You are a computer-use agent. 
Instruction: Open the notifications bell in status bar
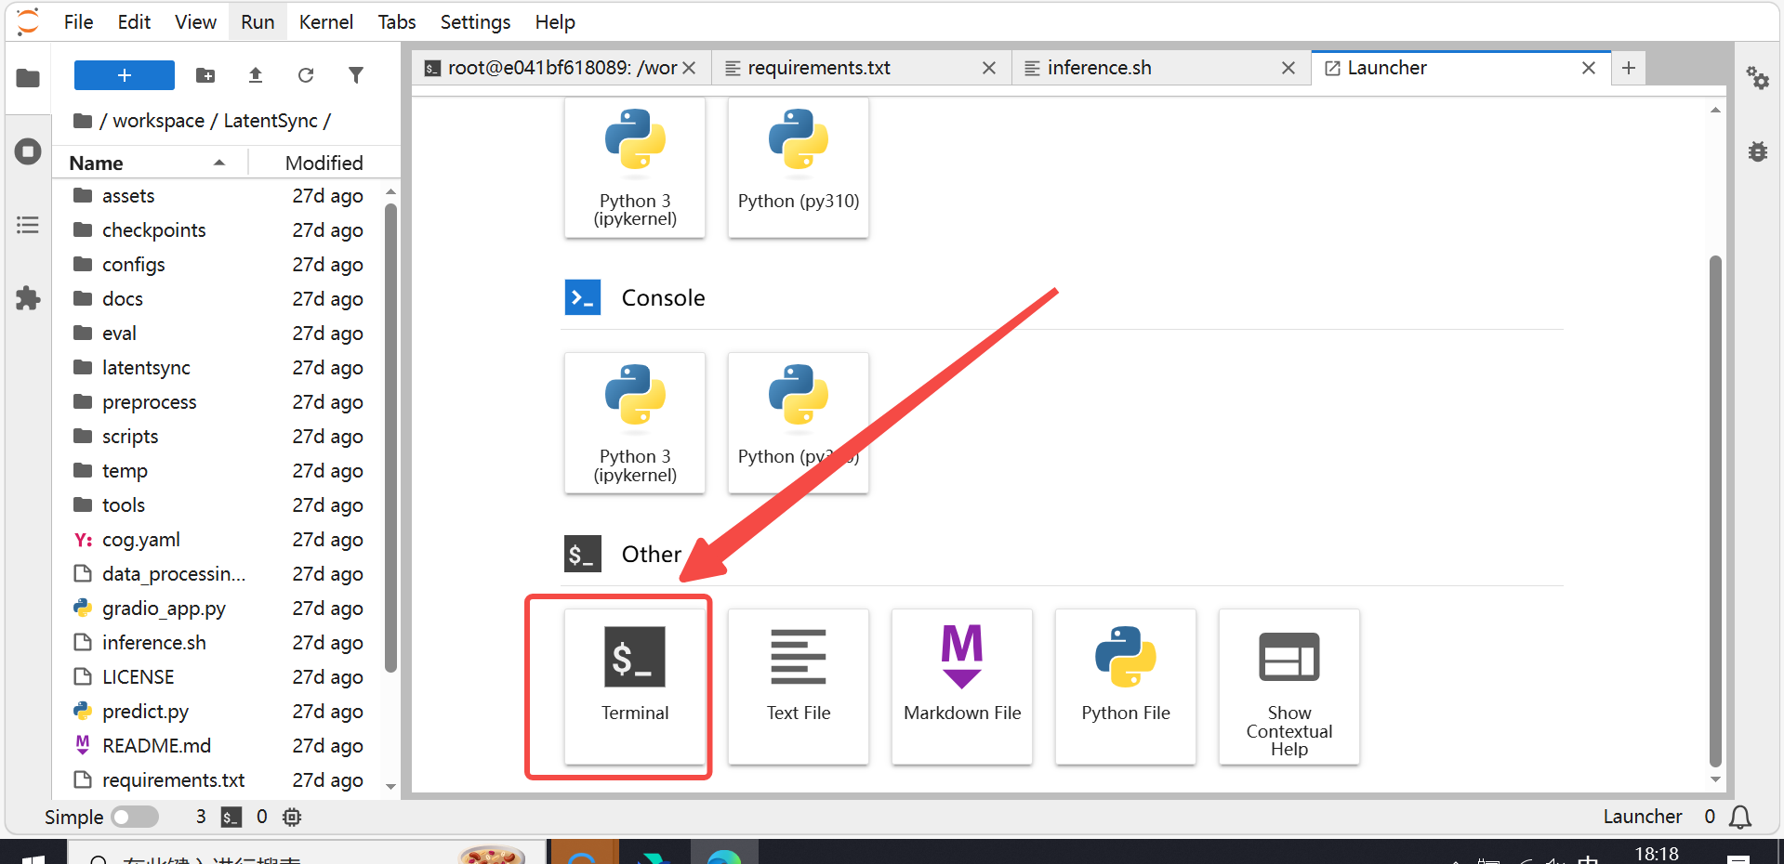pyautogui.click(x=1739, y=817)
